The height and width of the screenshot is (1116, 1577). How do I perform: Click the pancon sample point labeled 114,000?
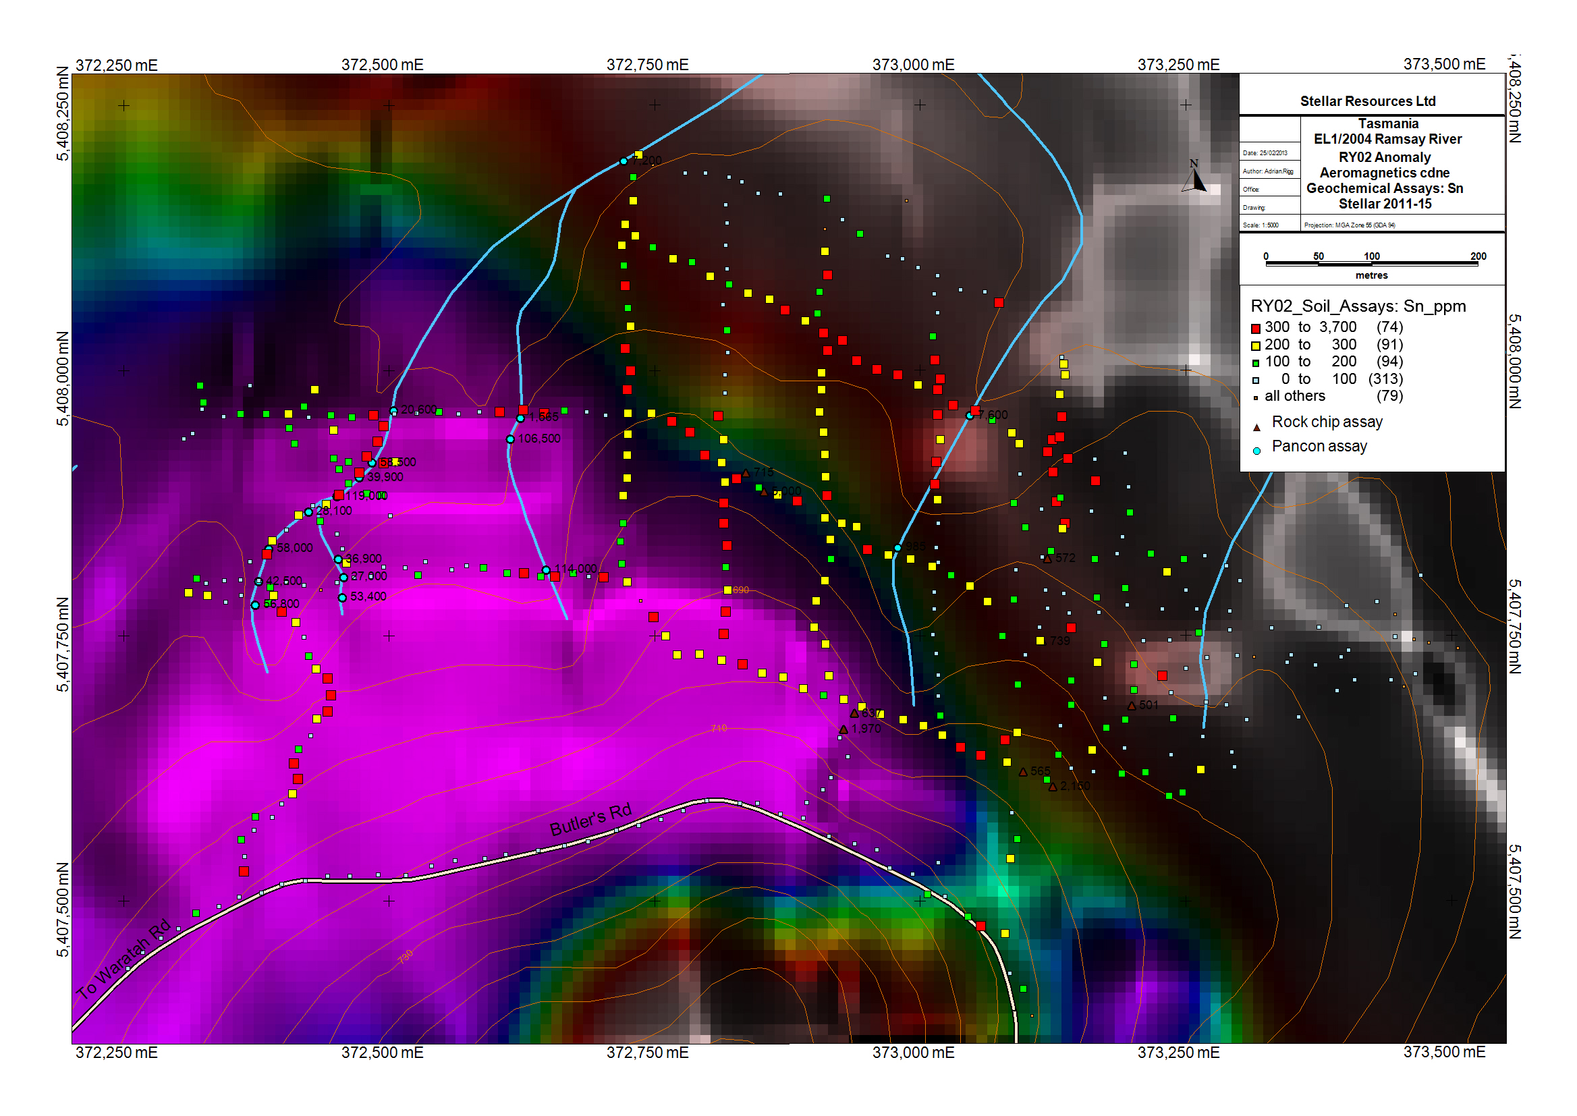tap(546, 569)
